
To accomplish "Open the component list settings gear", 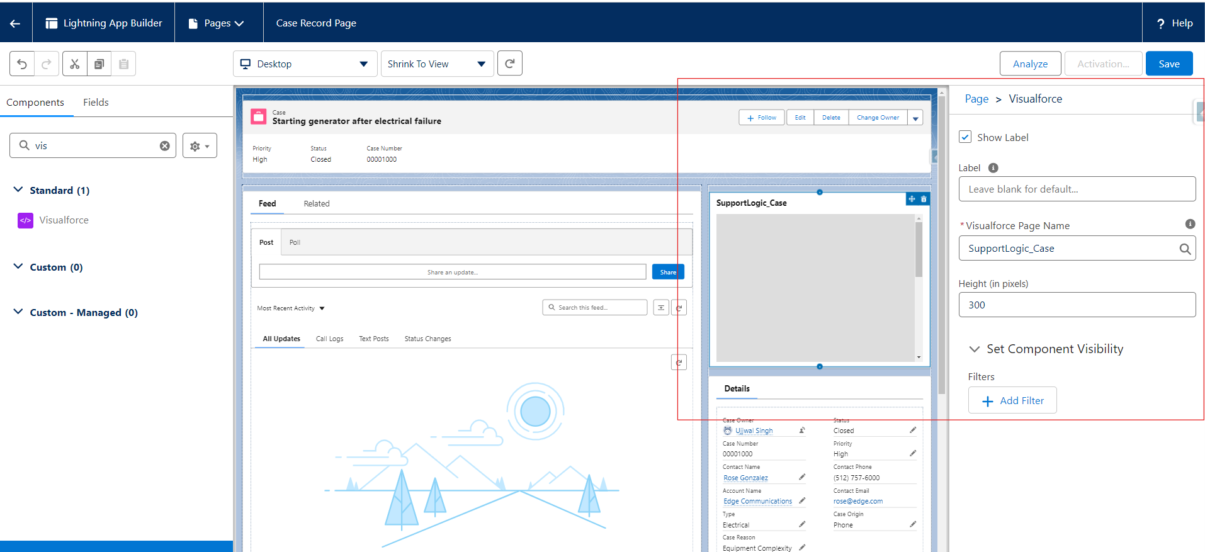I will click(x=200, y=145).
